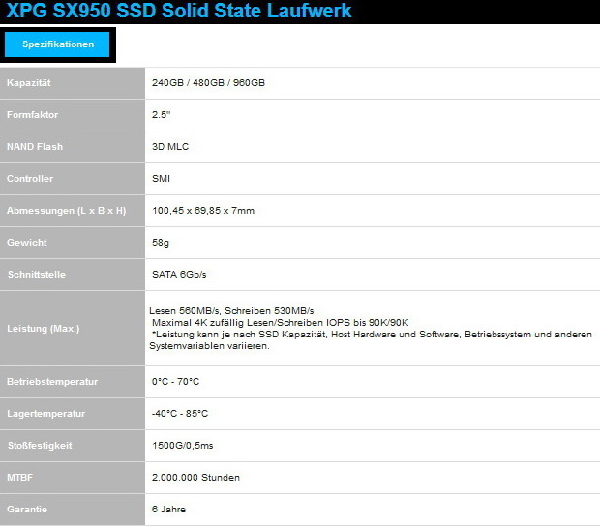Click the 58g weight value
This screenshot has width=600, height=526.
pyautogui.click(x=161, y=243)
